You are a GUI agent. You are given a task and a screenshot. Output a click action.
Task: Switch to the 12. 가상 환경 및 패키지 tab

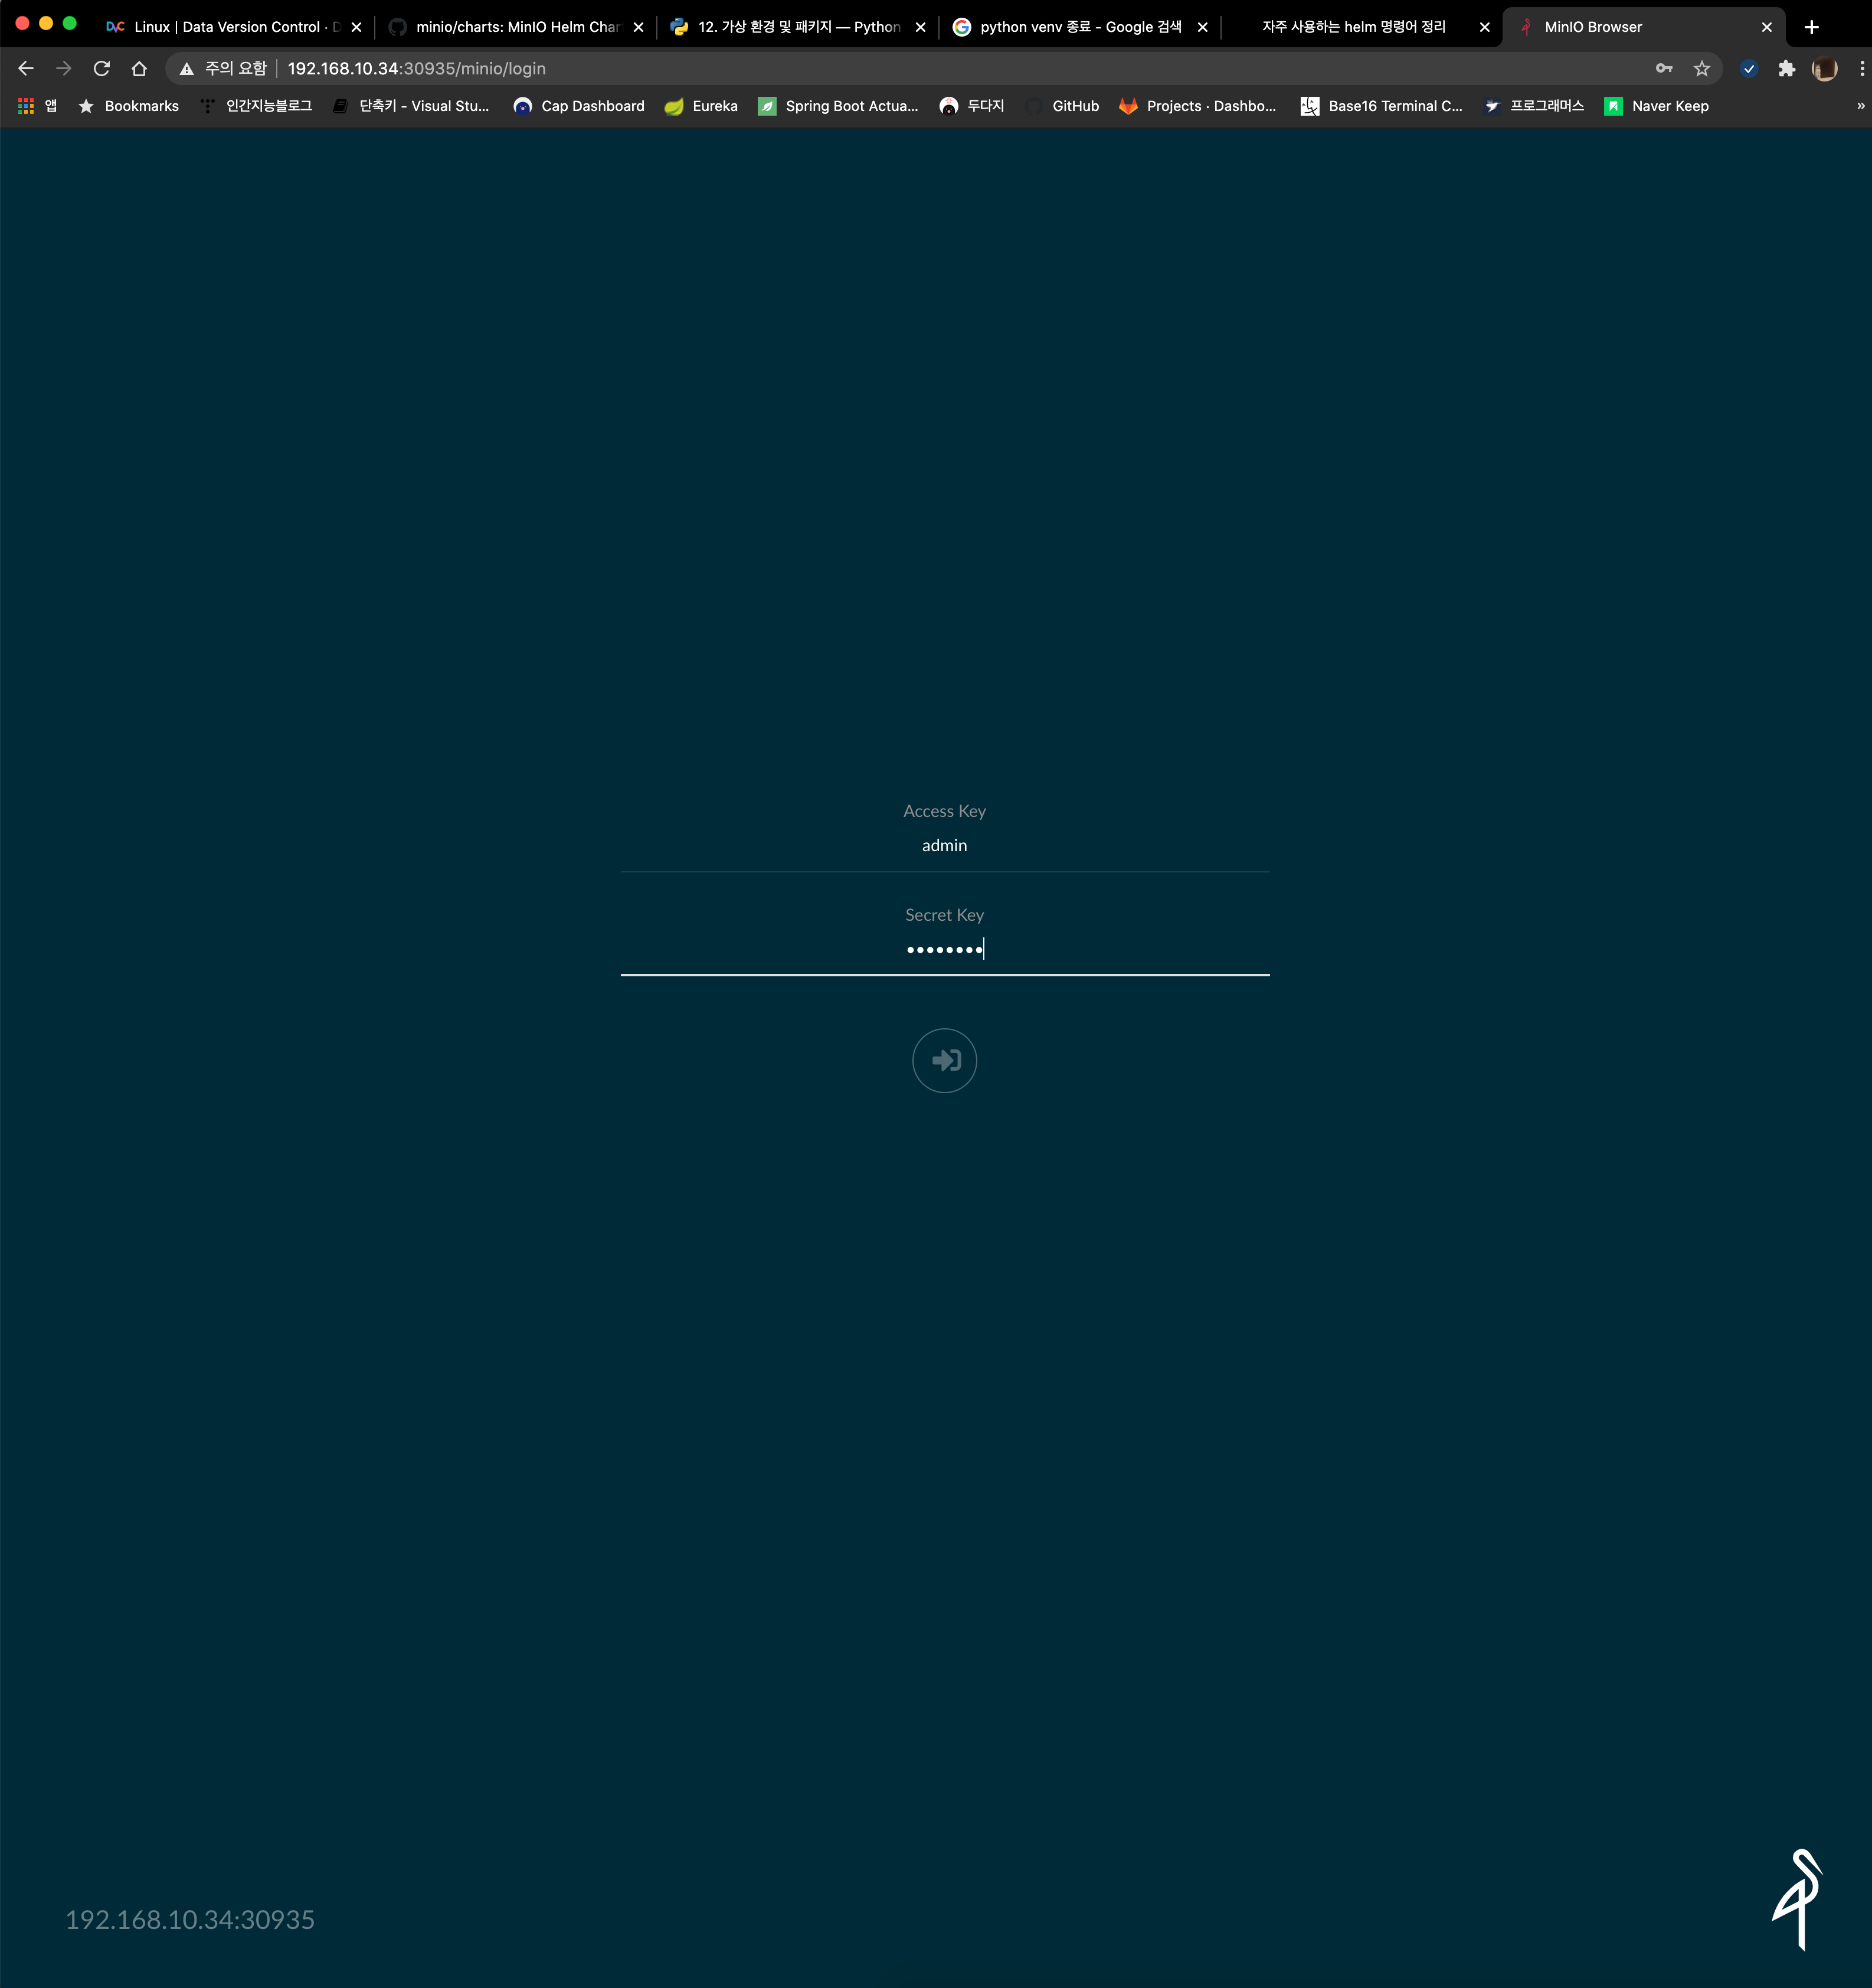pyautogui.click(x=797, y=27)
